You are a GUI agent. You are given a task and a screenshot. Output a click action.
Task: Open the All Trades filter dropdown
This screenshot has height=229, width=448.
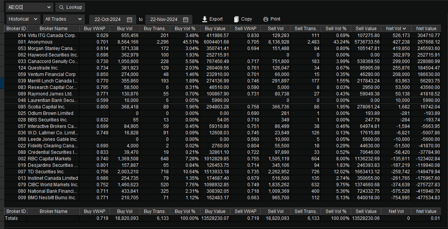click(64, 19)
